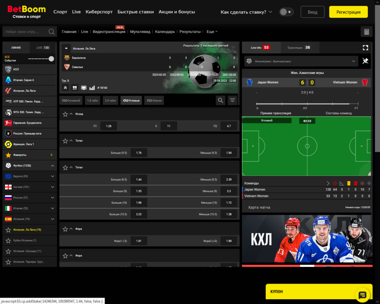
Task: Select Россия. Премьер-лига in sidebar
Action: point(30,134)
